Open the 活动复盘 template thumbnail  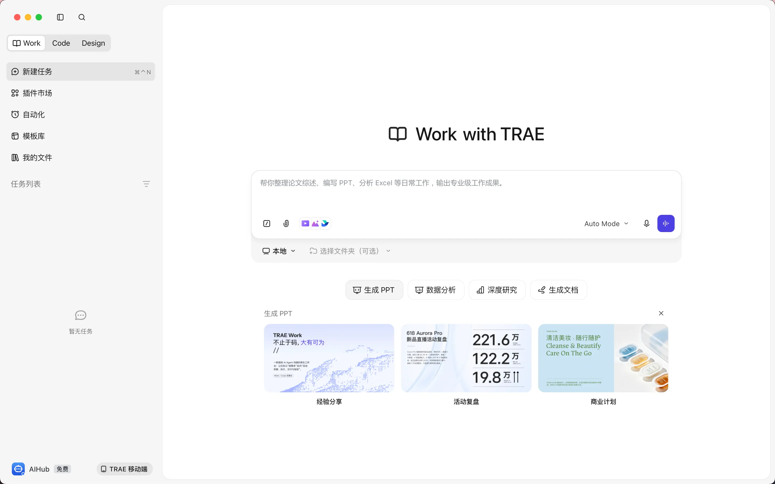(x=466, y=358)
